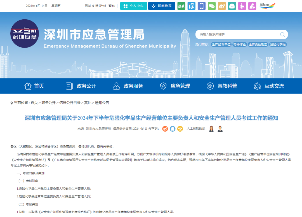Share article to Weibo below title

[165, 129]
